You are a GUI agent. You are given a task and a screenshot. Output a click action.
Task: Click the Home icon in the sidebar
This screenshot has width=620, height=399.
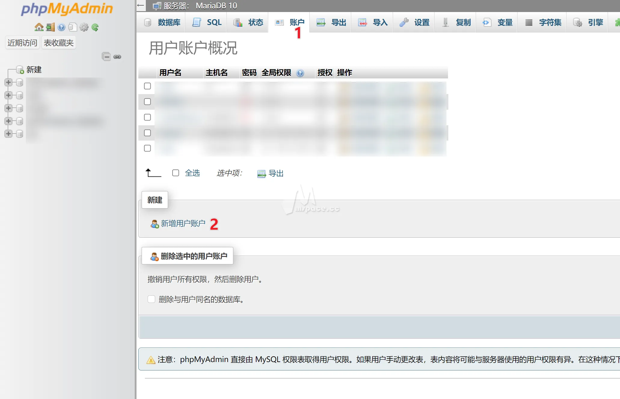tap(39, 27)
